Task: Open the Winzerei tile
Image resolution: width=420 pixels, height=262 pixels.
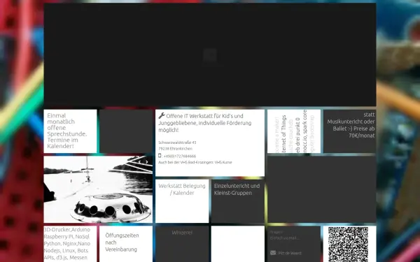Action: click(182, 244)
